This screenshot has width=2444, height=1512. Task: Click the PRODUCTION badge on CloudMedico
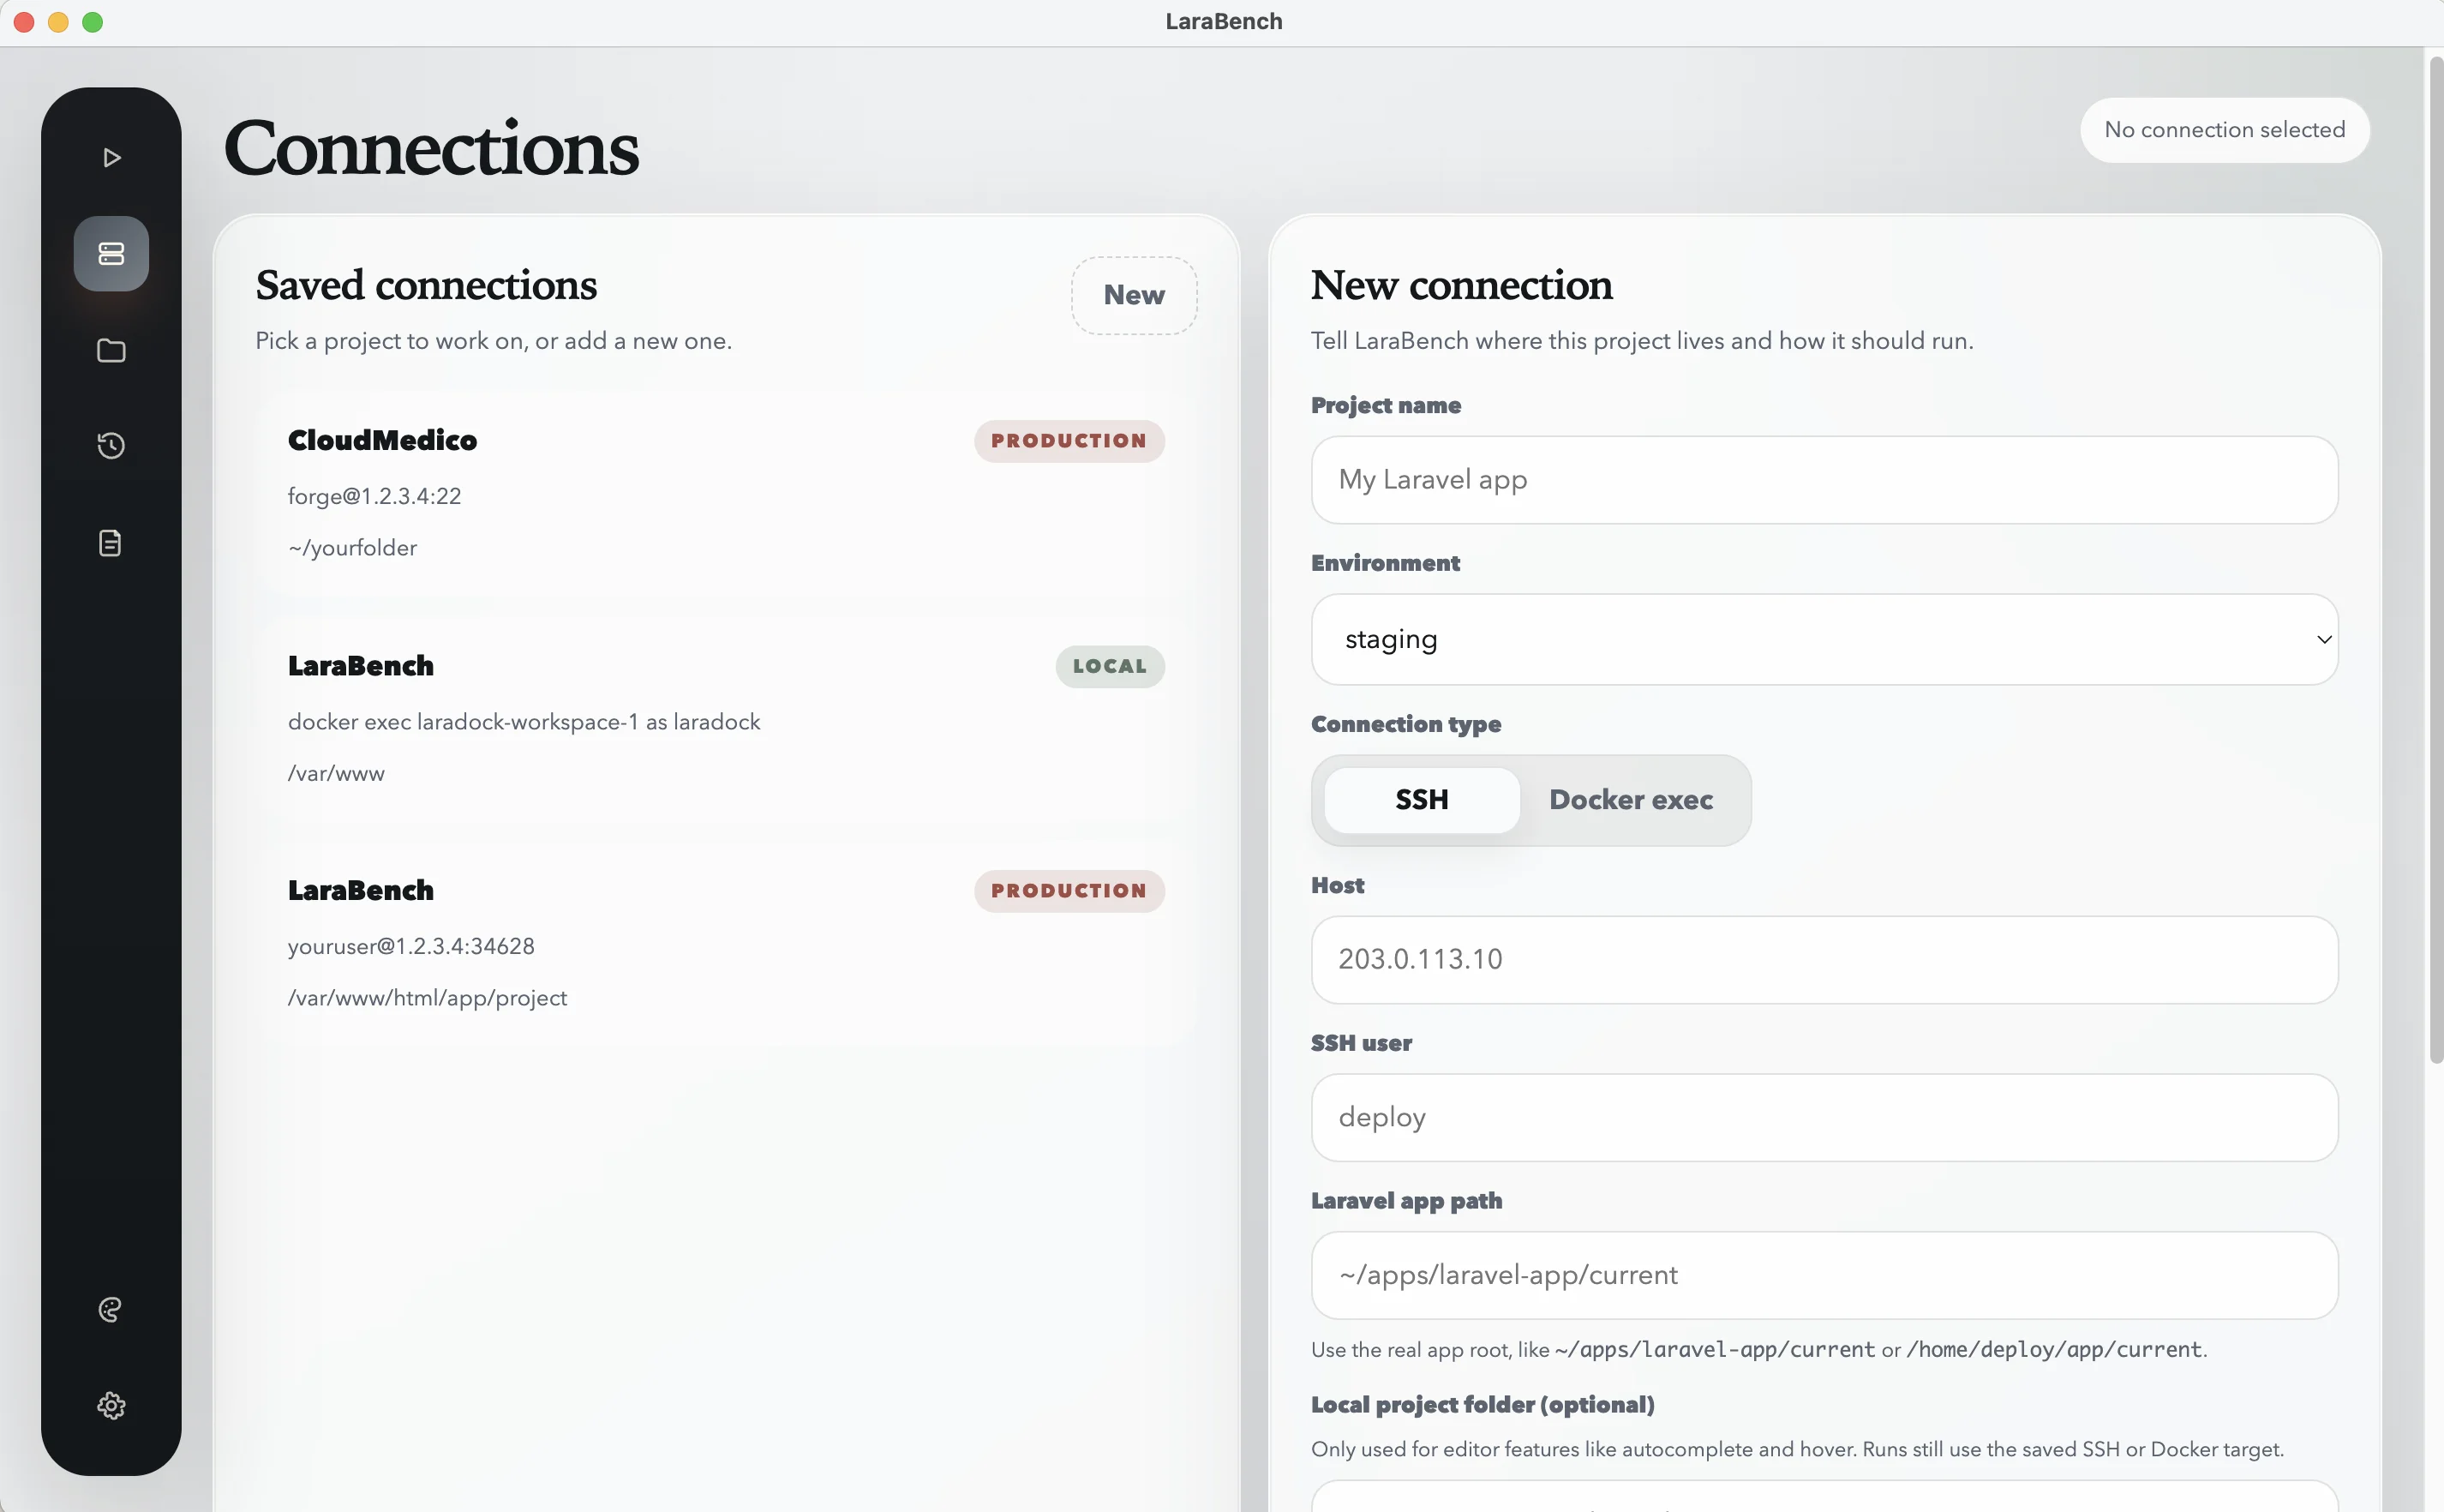coord(1069,441)
